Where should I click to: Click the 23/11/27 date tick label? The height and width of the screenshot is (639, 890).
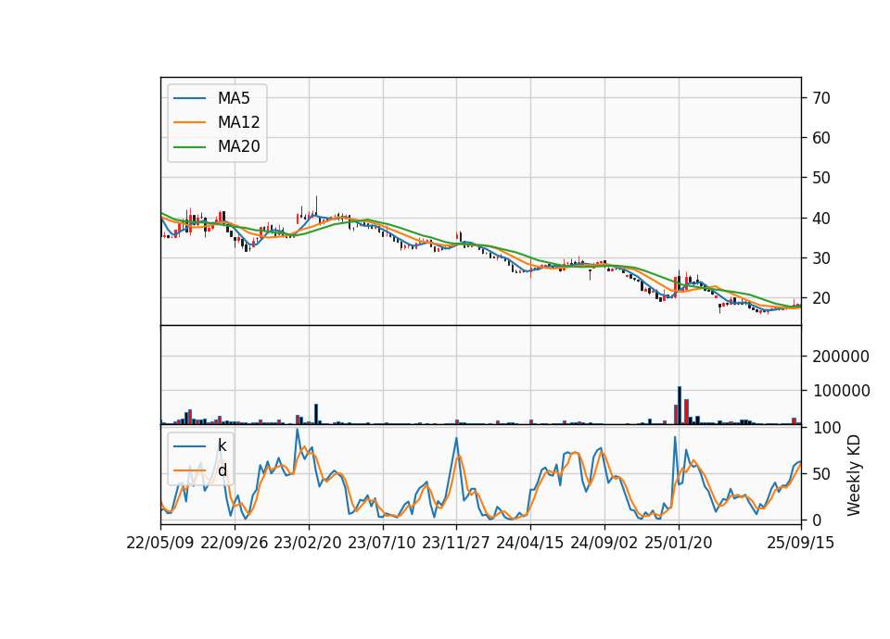click(456, 543)
